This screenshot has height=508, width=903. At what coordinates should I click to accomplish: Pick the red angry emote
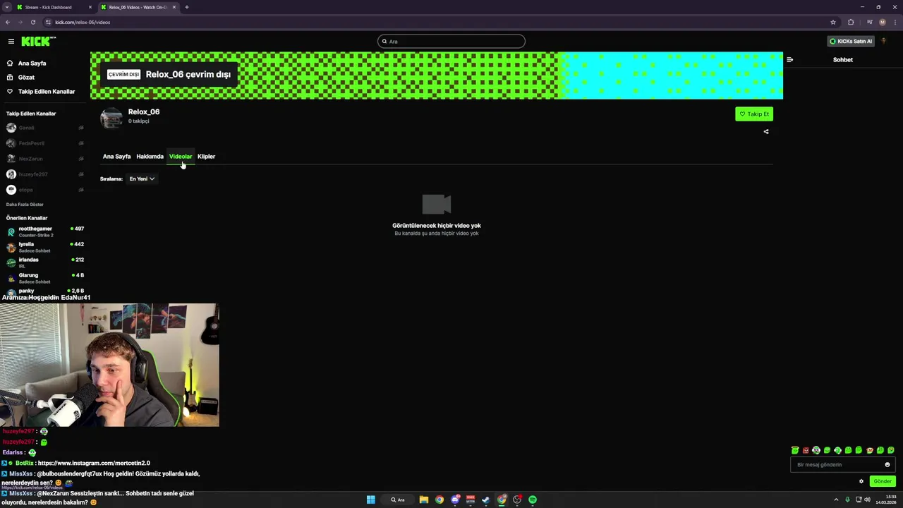click(806, 450)
